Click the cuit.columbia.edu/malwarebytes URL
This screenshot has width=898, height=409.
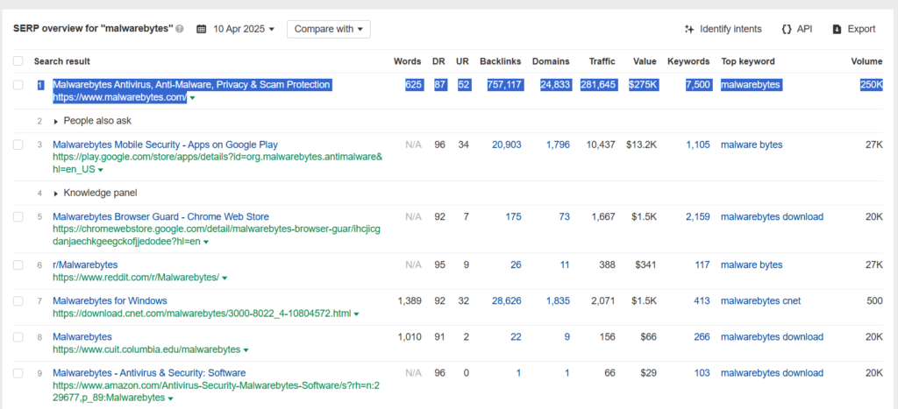point(146,349)
